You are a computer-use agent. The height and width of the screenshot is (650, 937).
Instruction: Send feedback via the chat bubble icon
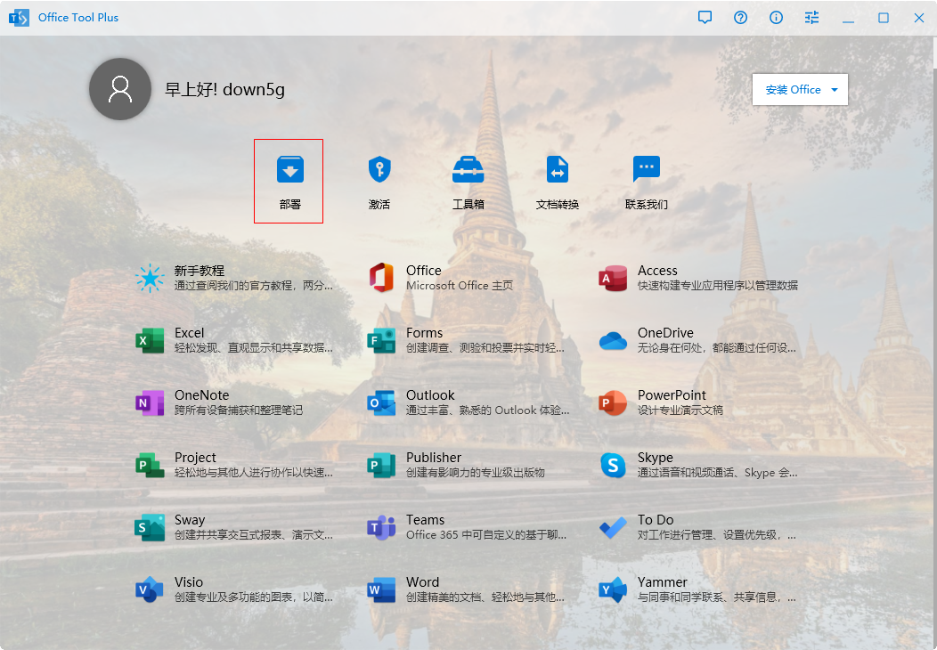pyautogui.click(x=705, y=17)
